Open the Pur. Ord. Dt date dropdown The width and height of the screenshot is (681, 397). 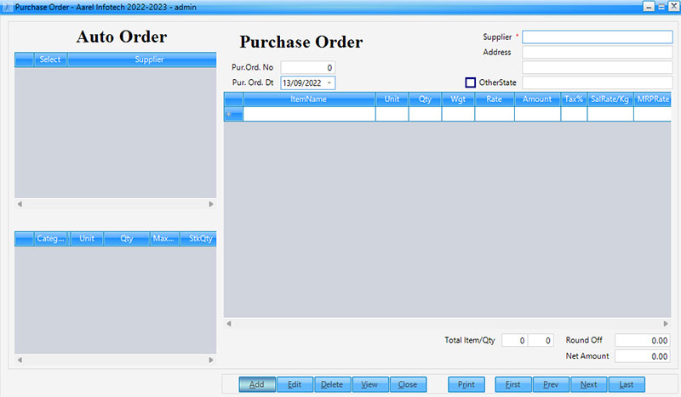pyautogui.click(x=329, y=82)
